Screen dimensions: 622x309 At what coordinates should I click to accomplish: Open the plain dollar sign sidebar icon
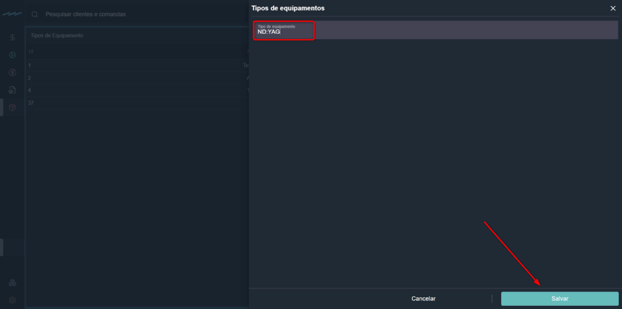point(12,38)
